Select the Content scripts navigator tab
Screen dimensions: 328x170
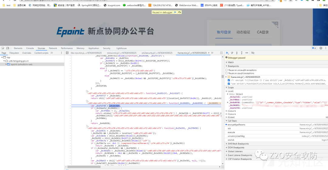(41, 53)
